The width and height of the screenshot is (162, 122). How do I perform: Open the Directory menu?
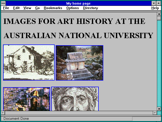point(91,8)
